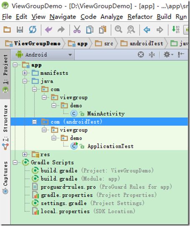Click ViewGroupDemo breadcrumb
The width and height of the screenshot is (190, 226).
pyautogui.click(x=33, y=43)
